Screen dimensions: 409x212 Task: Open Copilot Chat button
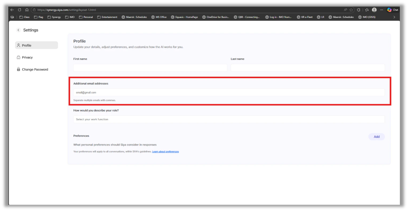[393, 10]
